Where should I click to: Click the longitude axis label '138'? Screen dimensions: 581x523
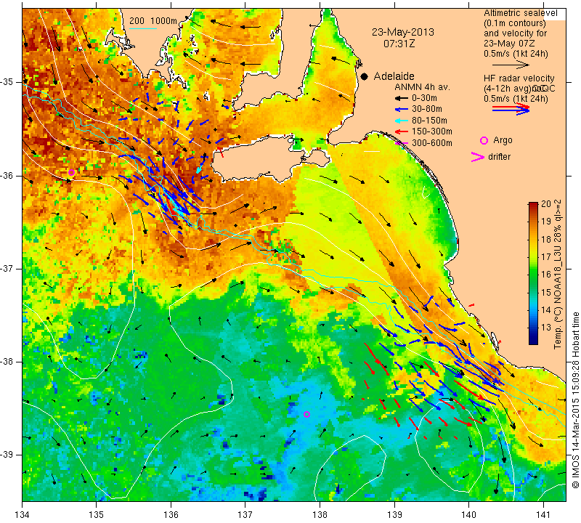click(x=320, y=514)
